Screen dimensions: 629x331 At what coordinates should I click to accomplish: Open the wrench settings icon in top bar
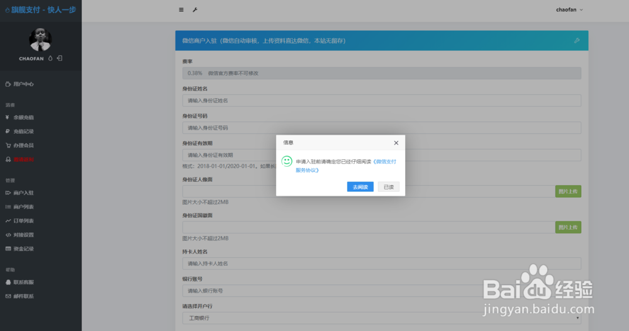pos(195,9)
